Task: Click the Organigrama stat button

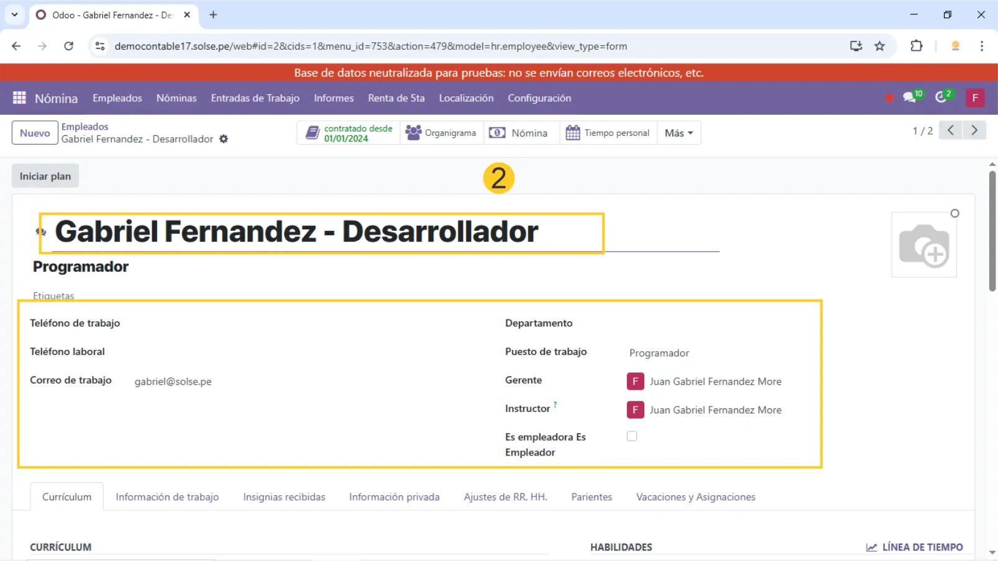Action: click(x=441, y=133)
